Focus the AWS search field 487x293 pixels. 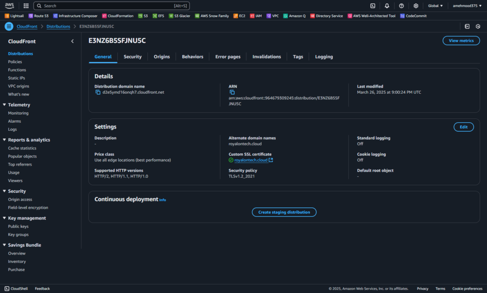click(111, 6)
